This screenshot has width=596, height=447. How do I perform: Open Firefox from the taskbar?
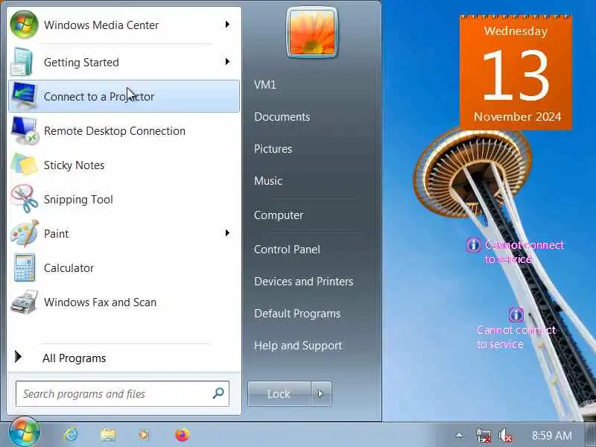(182, 434)
